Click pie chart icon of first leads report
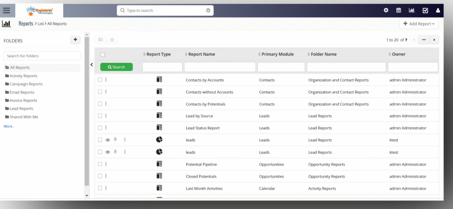 coord(159,139)
